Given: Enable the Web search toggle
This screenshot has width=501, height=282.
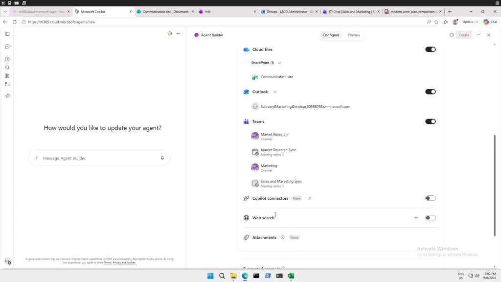Looking at the screenshot, I should (431, 218).
